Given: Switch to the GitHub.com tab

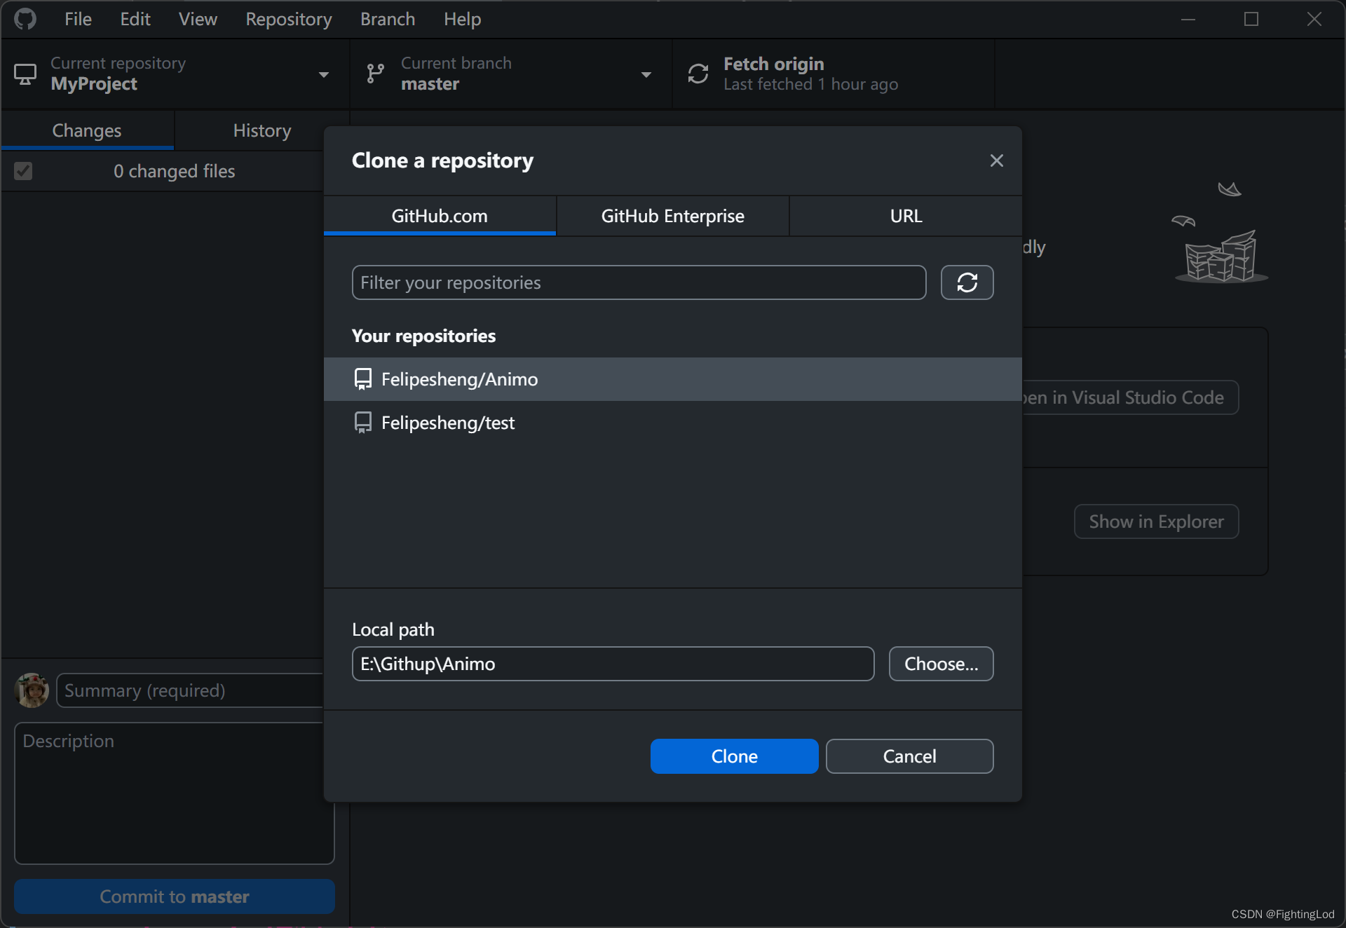Looking at the screenshot, I should point(440,216).
